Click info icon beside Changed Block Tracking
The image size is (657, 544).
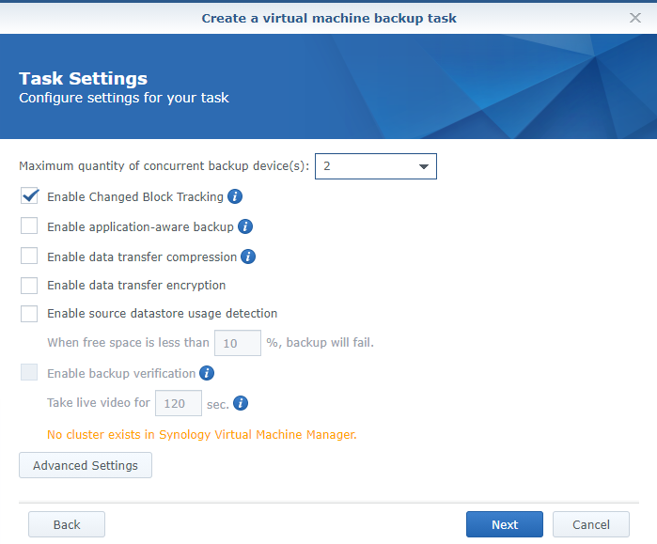(235, 197)
